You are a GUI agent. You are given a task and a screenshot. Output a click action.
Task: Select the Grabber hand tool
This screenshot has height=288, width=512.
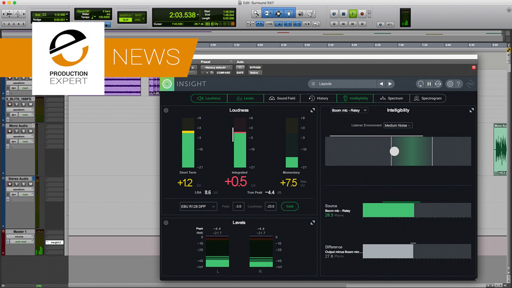289,14
